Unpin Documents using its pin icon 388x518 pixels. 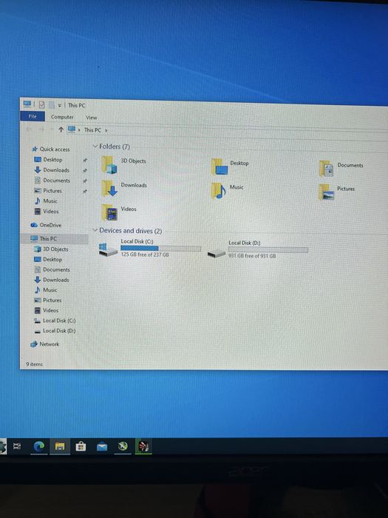click(x=85, y=181)
